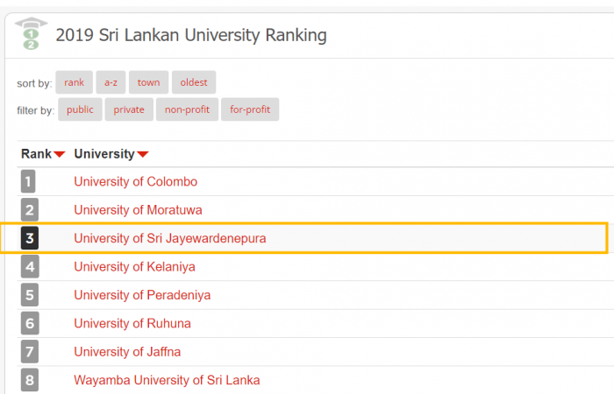Click the rank 1 number badge

(x=29, y=182)
